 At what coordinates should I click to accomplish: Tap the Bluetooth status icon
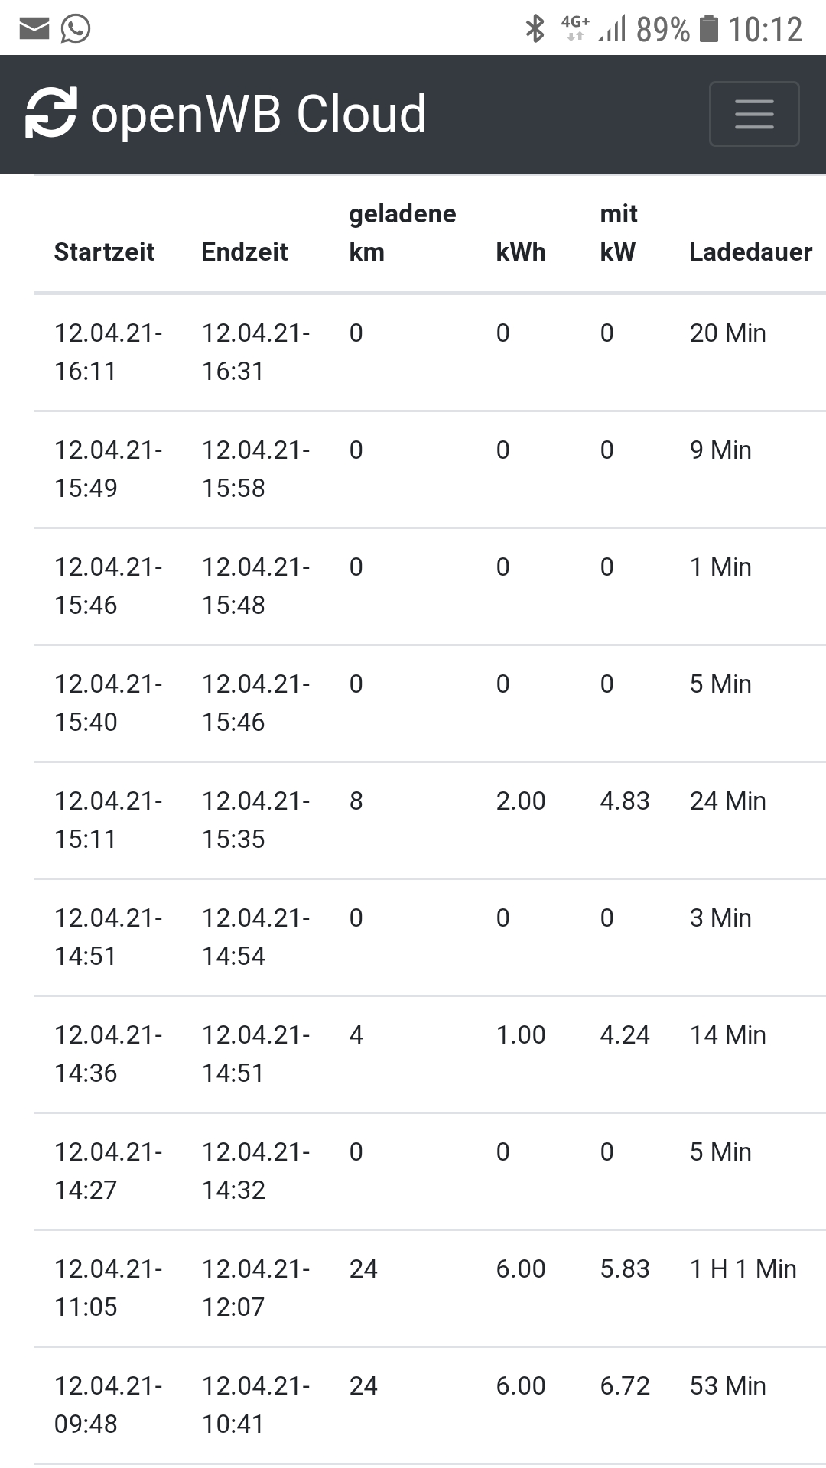(x=535, y=29)
